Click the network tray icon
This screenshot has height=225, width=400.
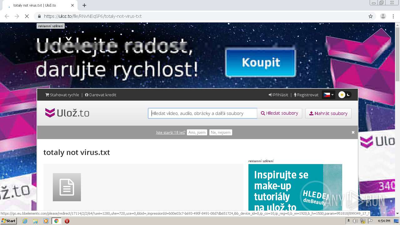[x=363, y=221]
